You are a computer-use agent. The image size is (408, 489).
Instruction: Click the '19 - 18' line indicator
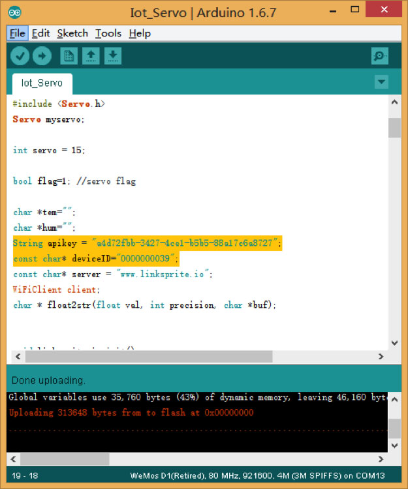tap(25, 475)
